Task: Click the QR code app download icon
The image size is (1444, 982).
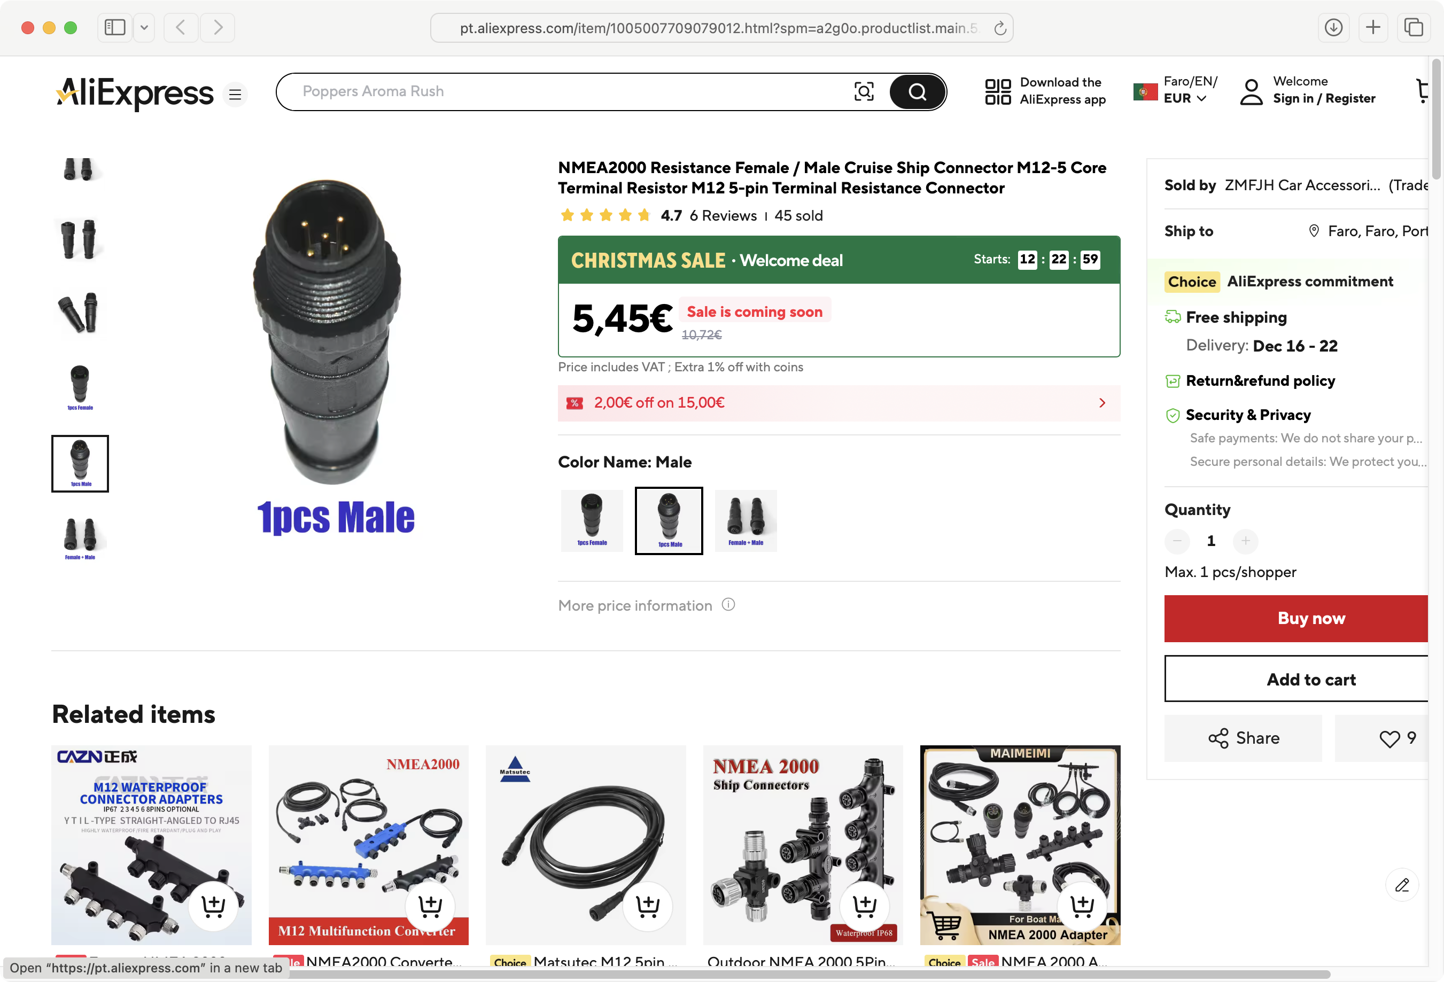Action: tap(997, 91)
